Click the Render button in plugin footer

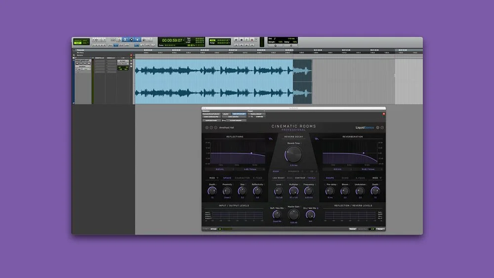click(x=380, y=229)
